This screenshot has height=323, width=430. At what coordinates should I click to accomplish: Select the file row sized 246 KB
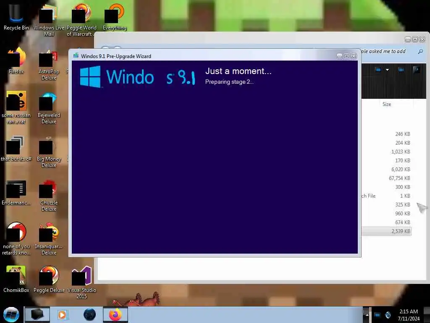386,134
